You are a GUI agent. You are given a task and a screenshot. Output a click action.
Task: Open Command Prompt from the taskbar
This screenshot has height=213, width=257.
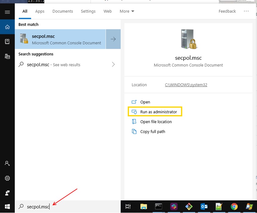158,206
